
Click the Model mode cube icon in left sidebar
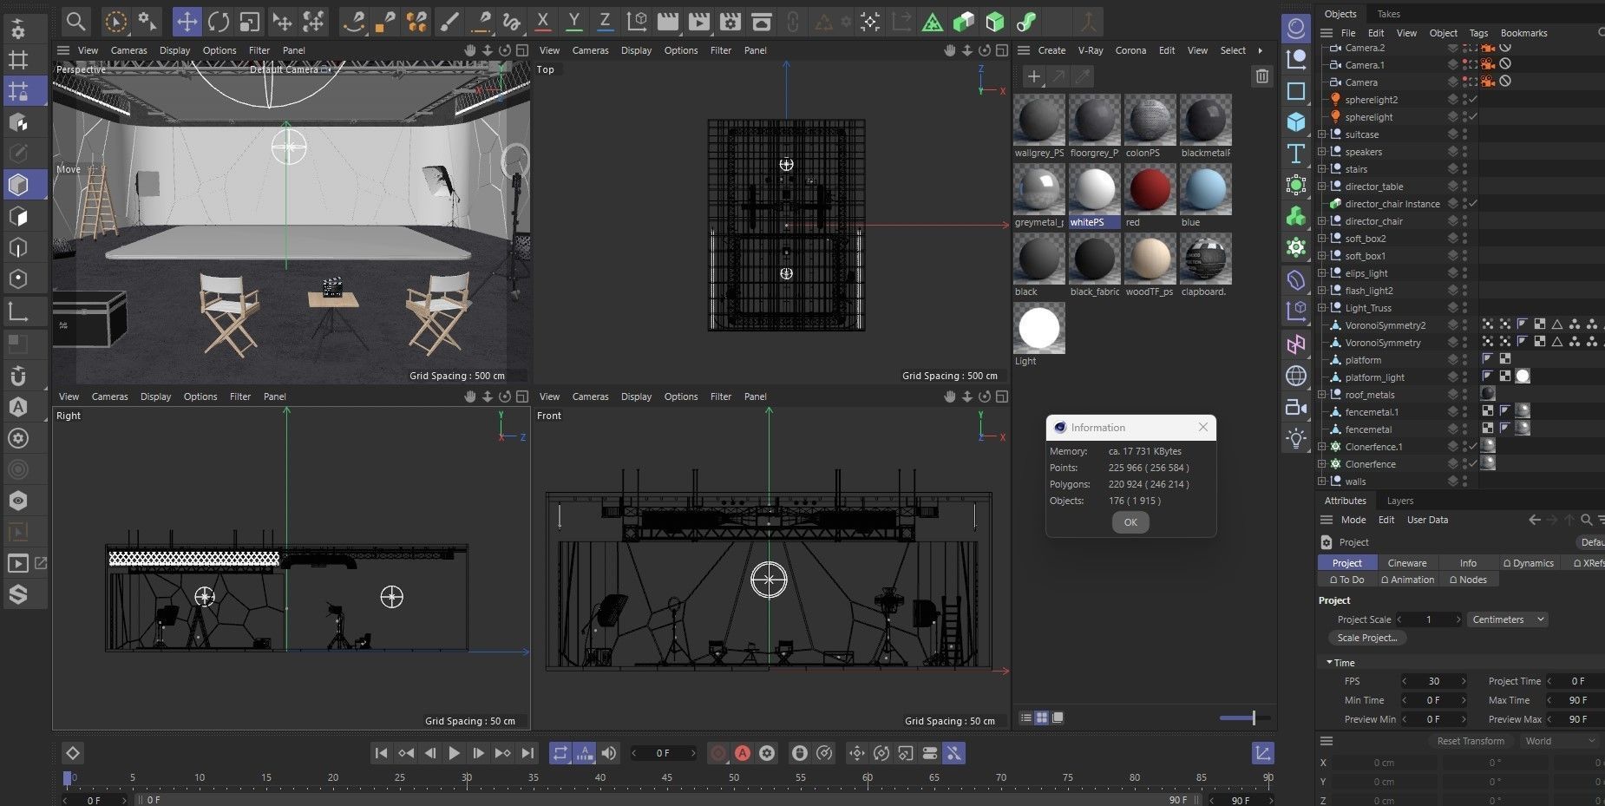pyautogui.click(x=18, y=185)
